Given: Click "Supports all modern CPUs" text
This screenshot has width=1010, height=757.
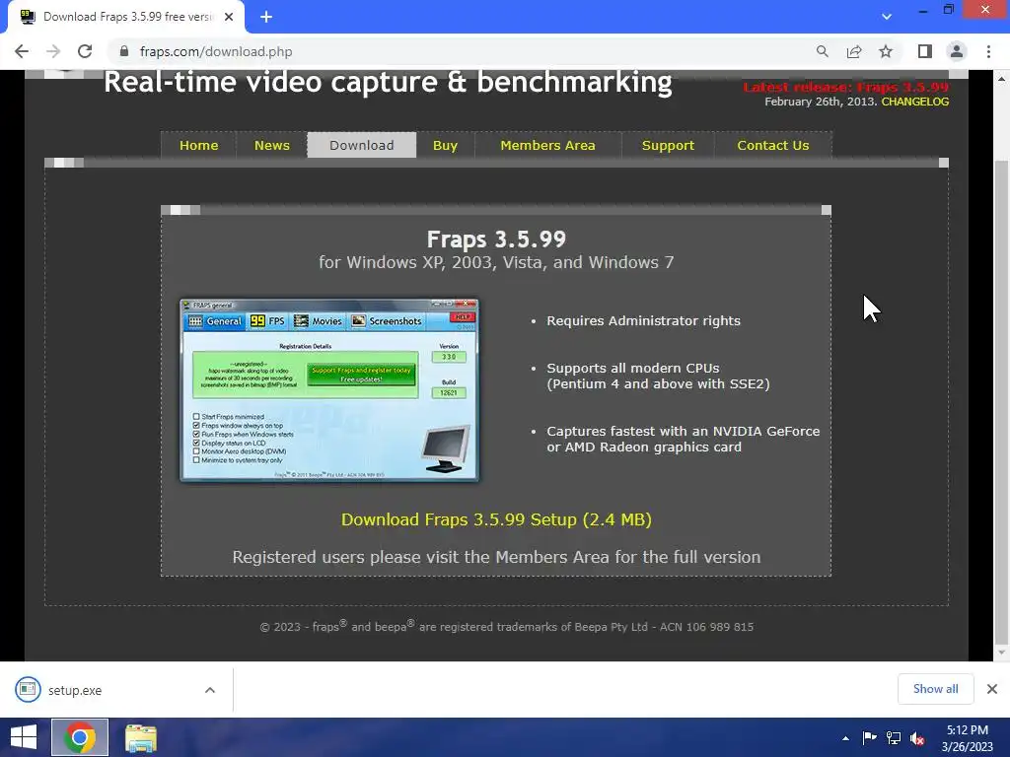Looking at the screenshot, I should tap(632, 369).
